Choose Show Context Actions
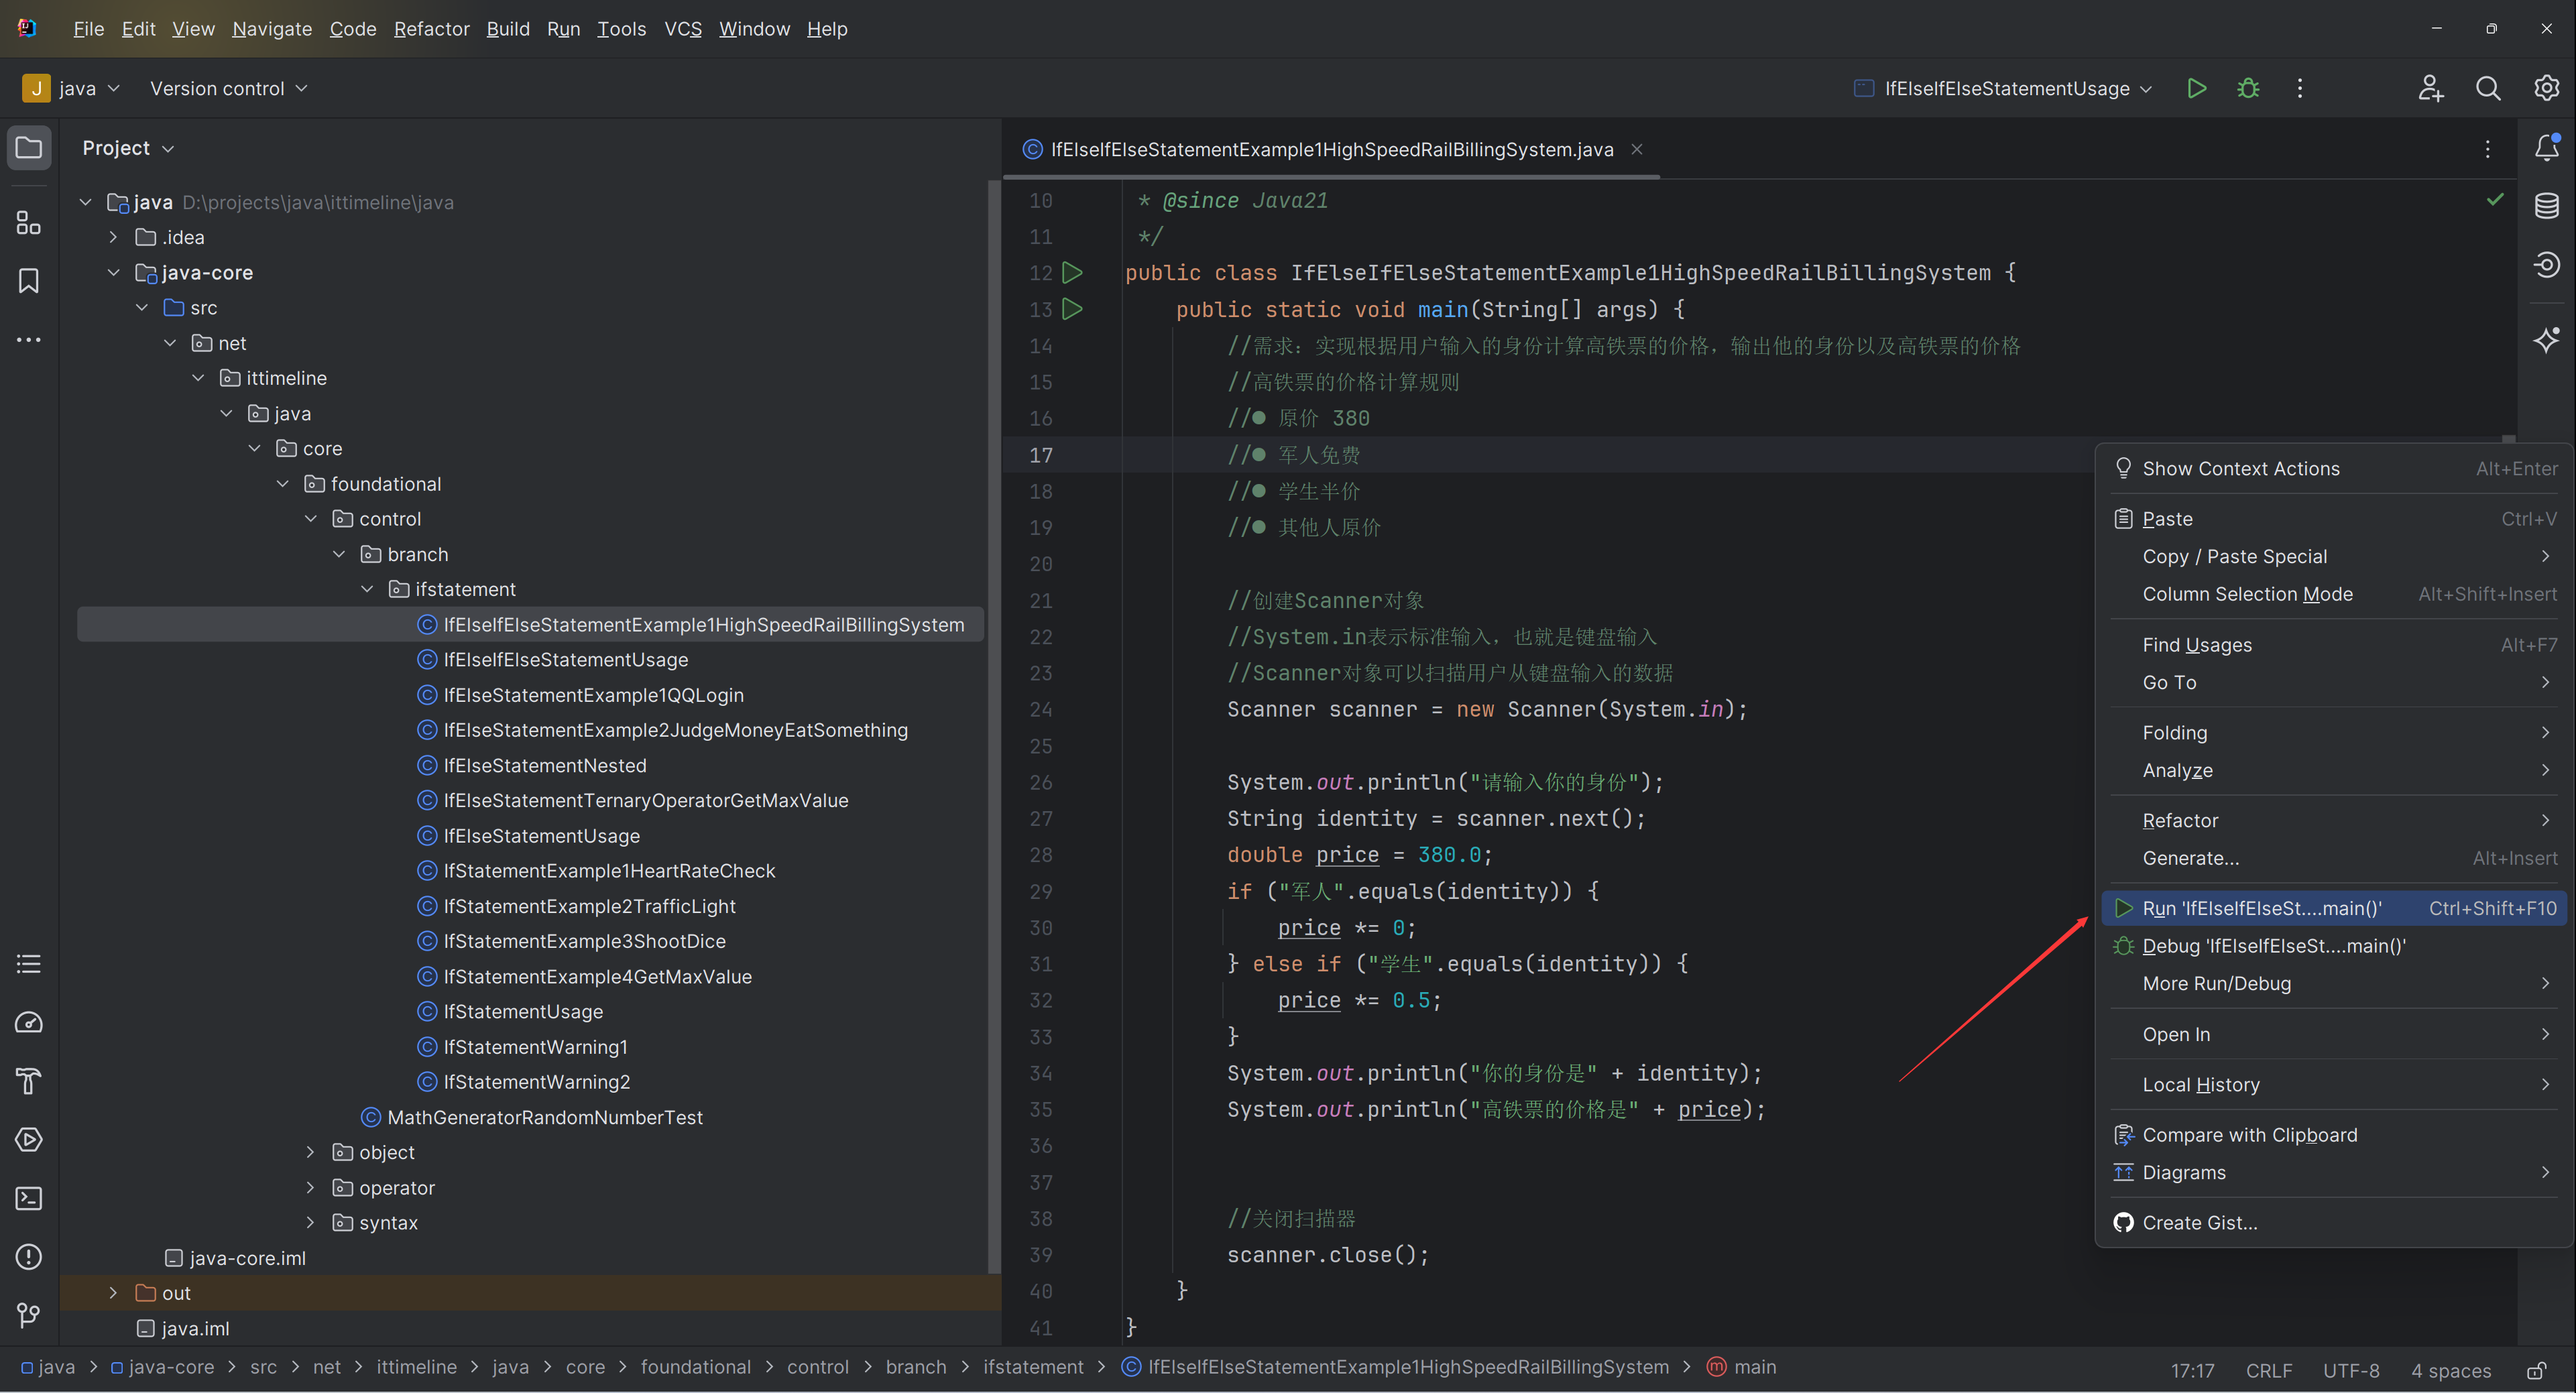2576x1393 pixels. 2333,468
